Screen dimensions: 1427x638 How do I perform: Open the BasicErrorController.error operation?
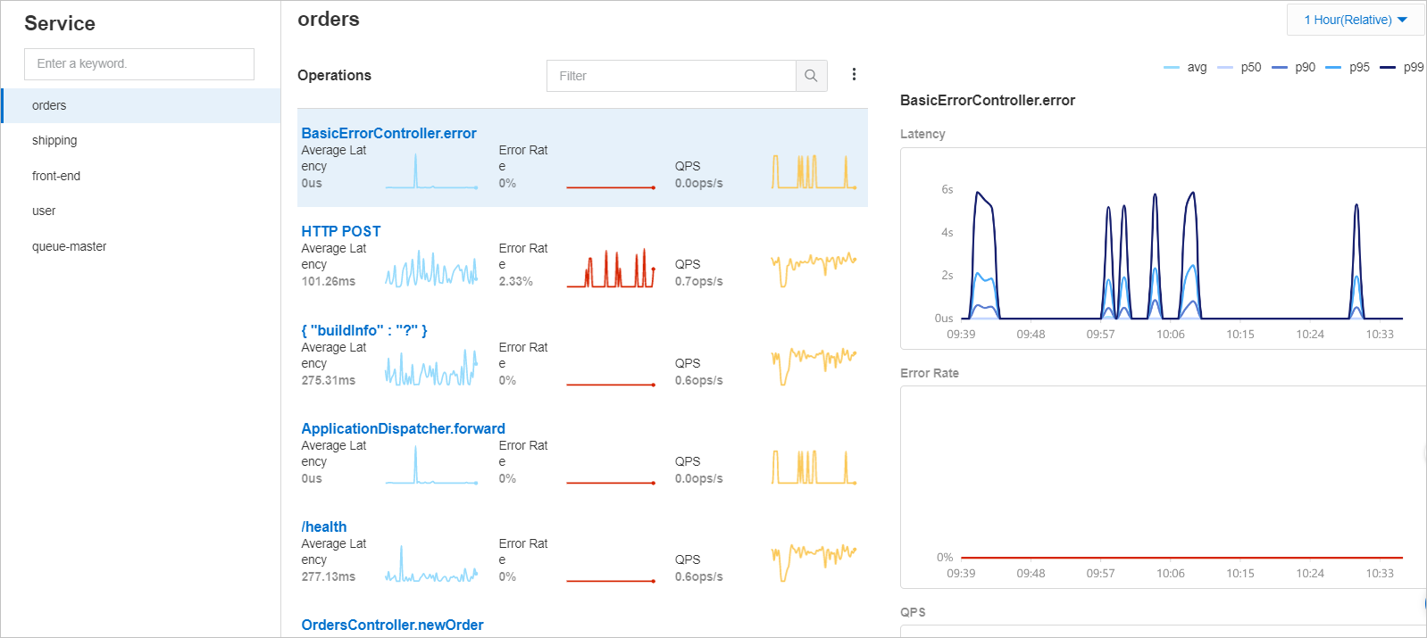(388, 133)
